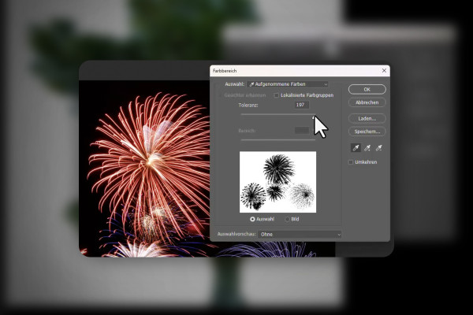Click the Farbbereich dialog title text
The width and height of the screenshot is (473, 315).
click(225, 71)
